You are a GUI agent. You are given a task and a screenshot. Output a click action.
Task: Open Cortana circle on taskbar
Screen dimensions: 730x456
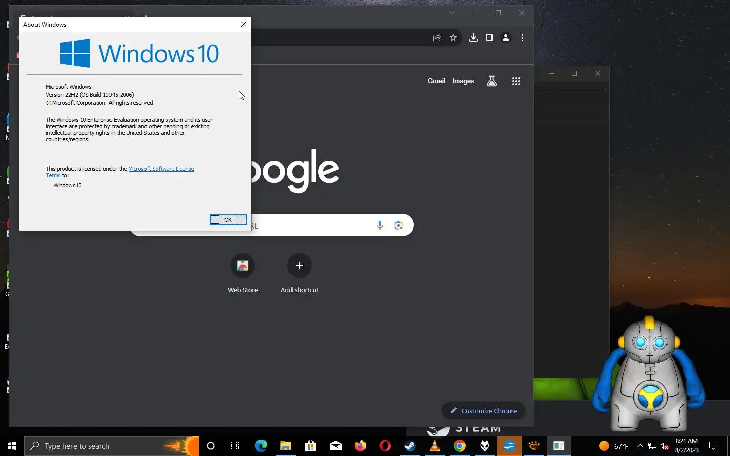[x=211, y=446]
